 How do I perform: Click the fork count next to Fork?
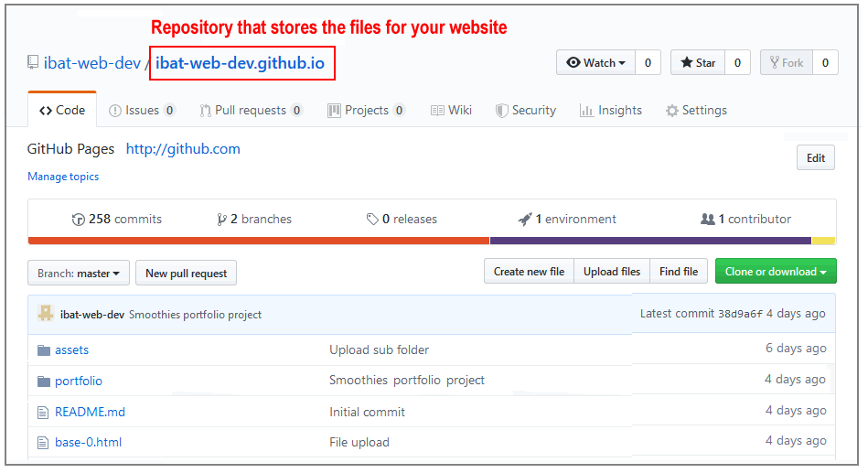(825, 62)
